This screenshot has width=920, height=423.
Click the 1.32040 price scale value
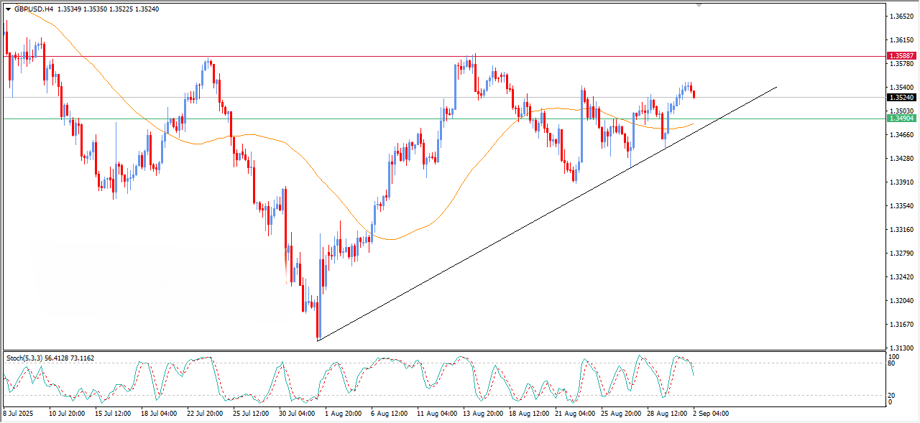coord(901,300)
